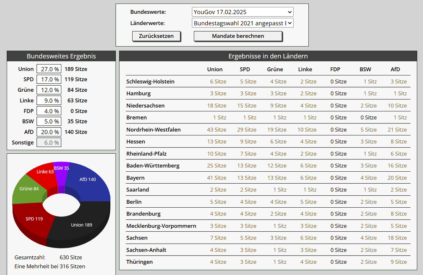Open the Bundeswerte dropdown (YouGov 17.02.2025)
423x275 pixels.
click(x=243, y=12)
